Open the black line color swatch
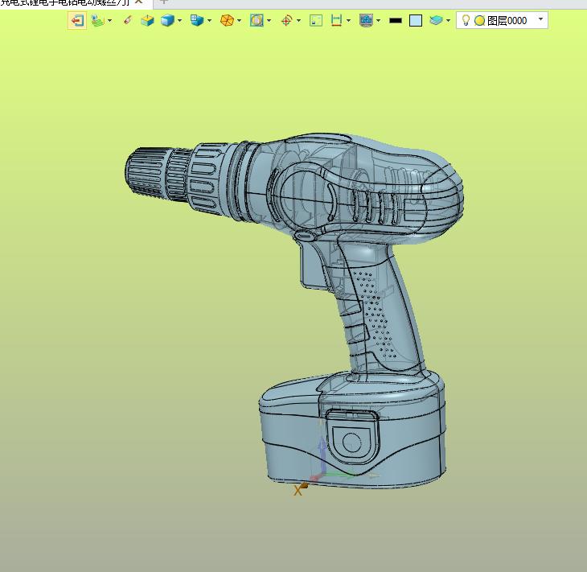The width and height of the screenshot is (587, 572). pos(396,21)
